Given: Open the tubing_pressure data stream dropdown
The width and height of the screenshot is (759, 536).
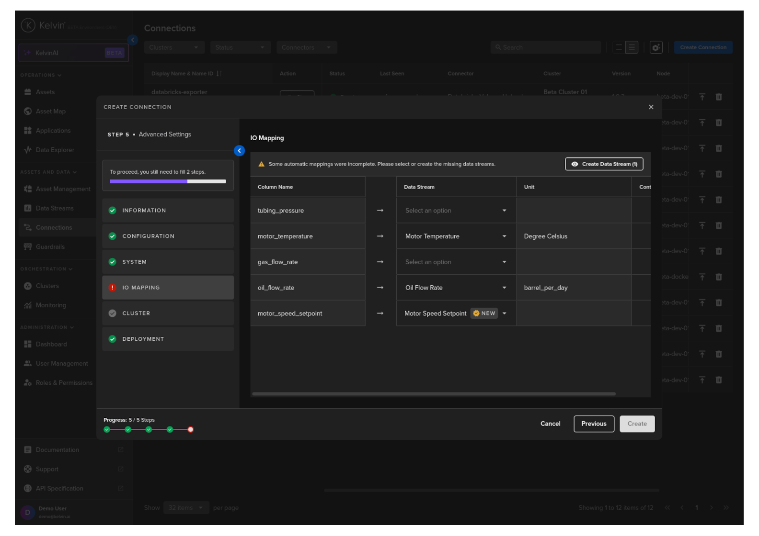Looking at the screenshot, I should 455,211.
